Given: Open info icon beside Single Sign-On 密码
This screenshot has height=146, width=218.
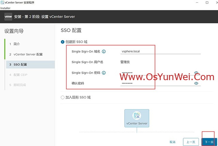Looking at the screenshot, I should tap(104, 73).
